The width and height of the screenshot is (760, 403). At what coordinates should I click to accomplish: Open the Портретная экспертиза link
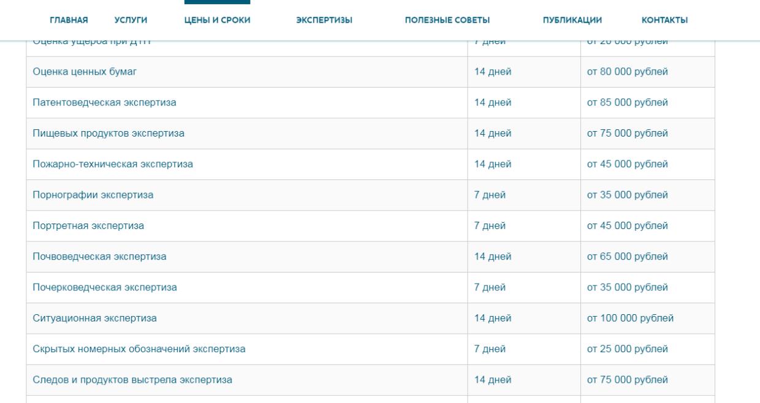[x=88, y=226]
